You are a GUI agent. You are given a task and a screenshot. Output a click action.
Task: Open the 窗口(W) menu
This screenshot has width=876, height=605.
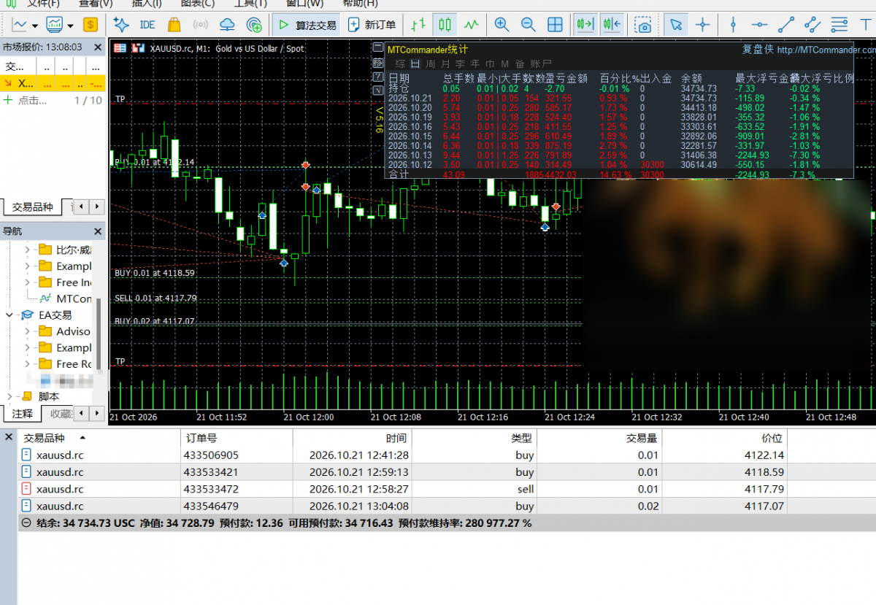[x=304, y=4]
